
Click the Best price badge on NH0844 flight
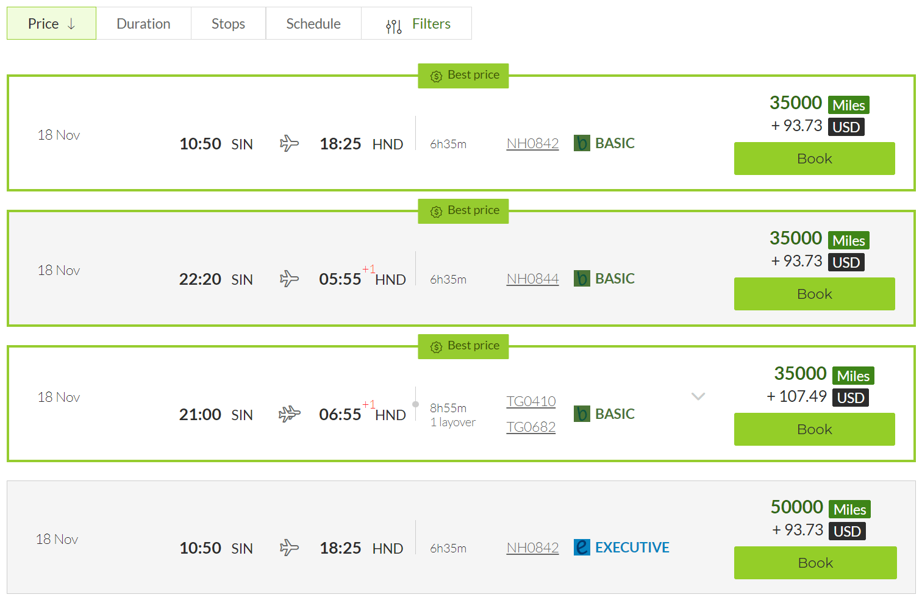[x=463, y=210]
